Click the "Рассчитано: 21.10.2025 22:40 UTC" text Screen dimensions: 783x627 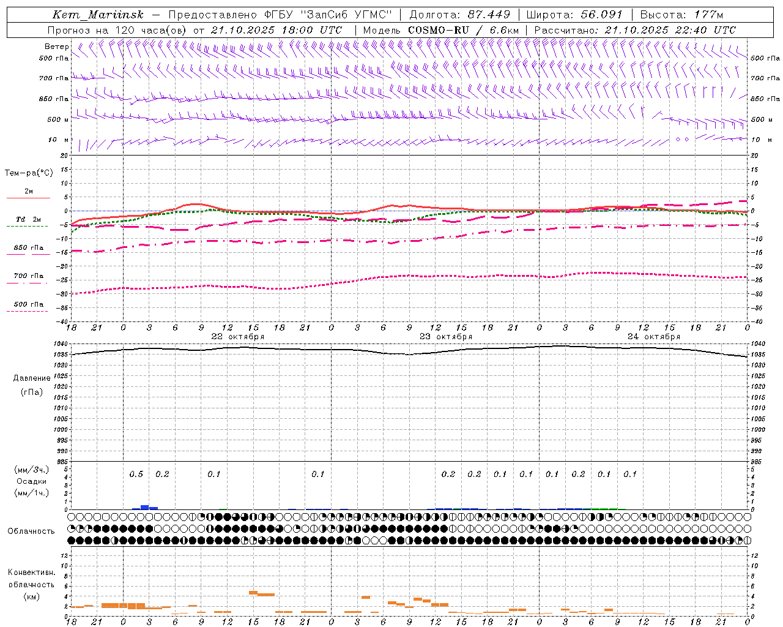click(x=635, y=30)
